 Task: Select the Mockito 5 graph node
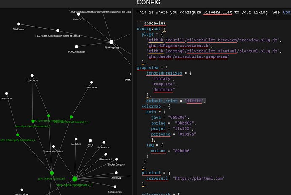[x=76, y=139]
